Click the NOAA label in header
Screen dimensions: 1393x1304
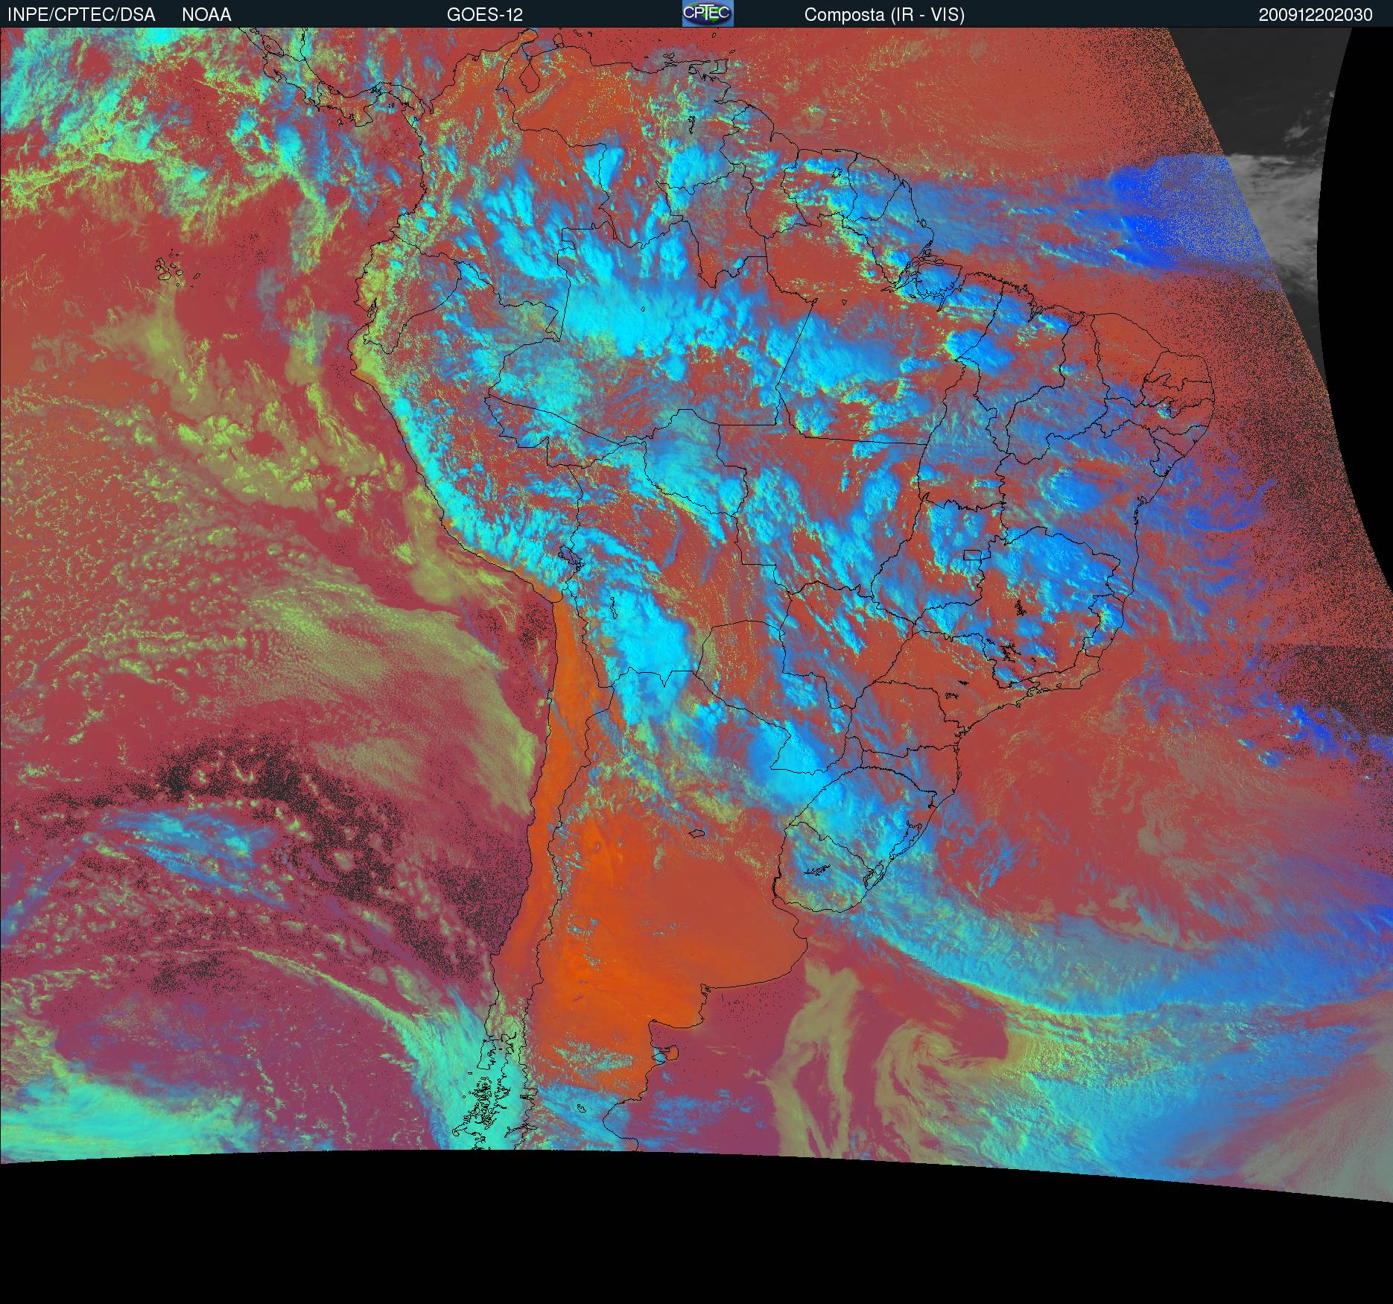[x=206, y=15]
